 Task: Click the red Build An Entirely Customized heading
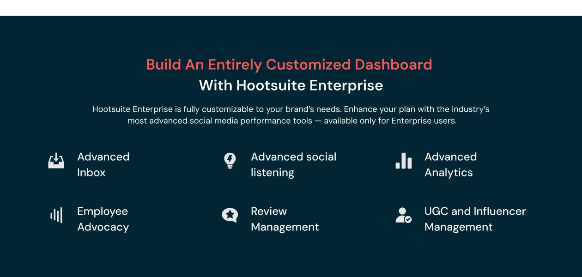[x=289, y=65]
